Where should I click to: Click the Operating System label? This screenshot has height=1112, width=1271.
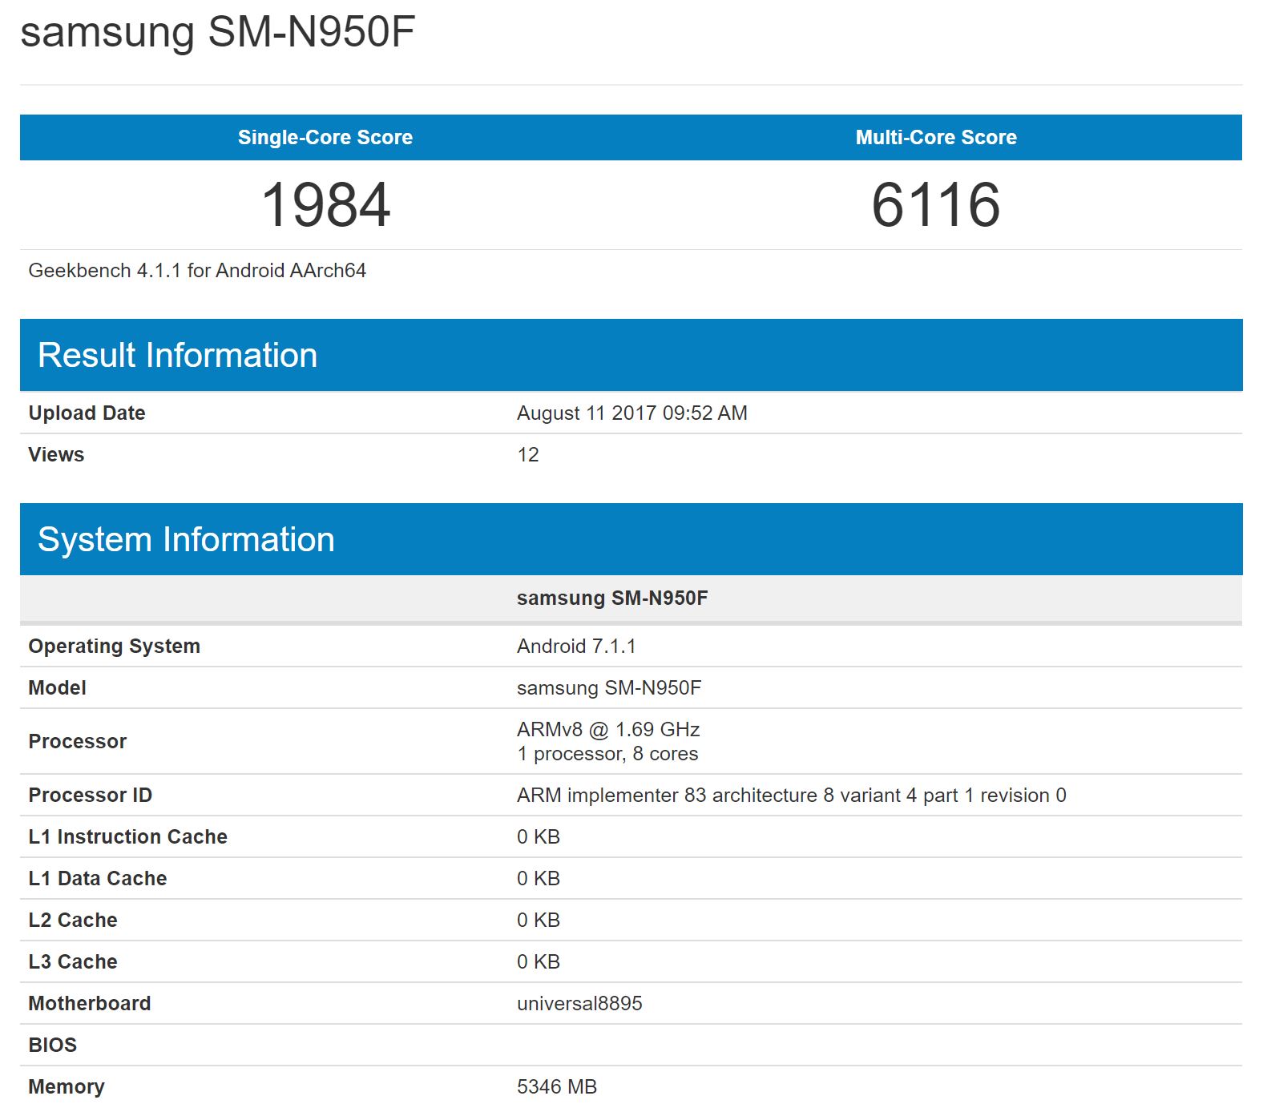114,646
